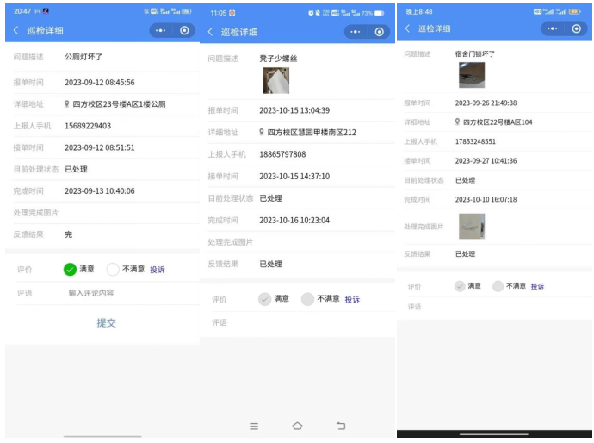This screenshot has height=443, width=594.
Task: Tap location pin beside 四方校区23号楼A区1楼公厕
Action: coord(67,104)
